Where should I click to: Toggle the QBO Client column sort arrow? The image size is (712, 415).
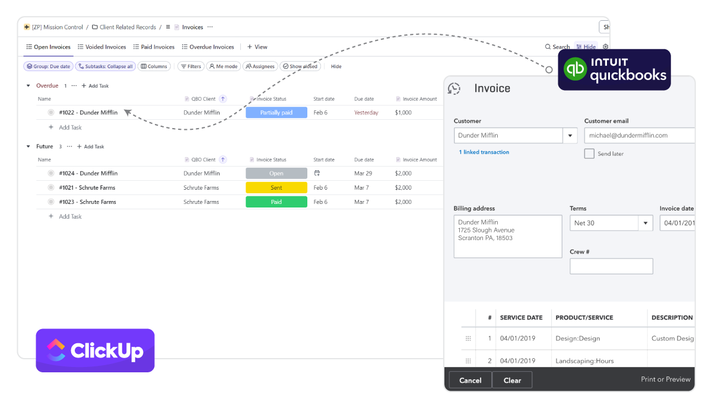coord(223,98)
